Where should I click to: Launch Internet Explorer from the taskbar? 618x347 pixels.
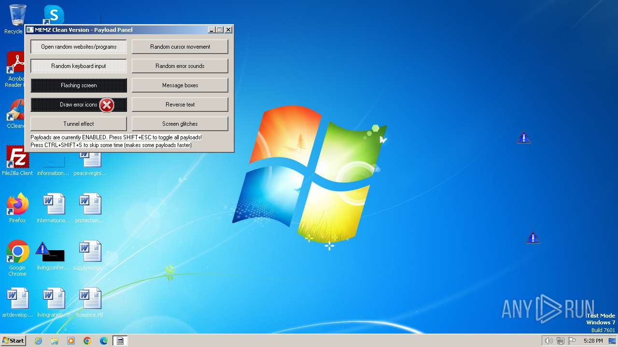pos(39,341)
